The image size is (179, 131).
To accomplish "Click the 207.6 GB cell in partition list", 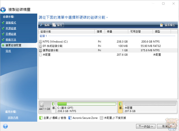I will coord(122,55).
